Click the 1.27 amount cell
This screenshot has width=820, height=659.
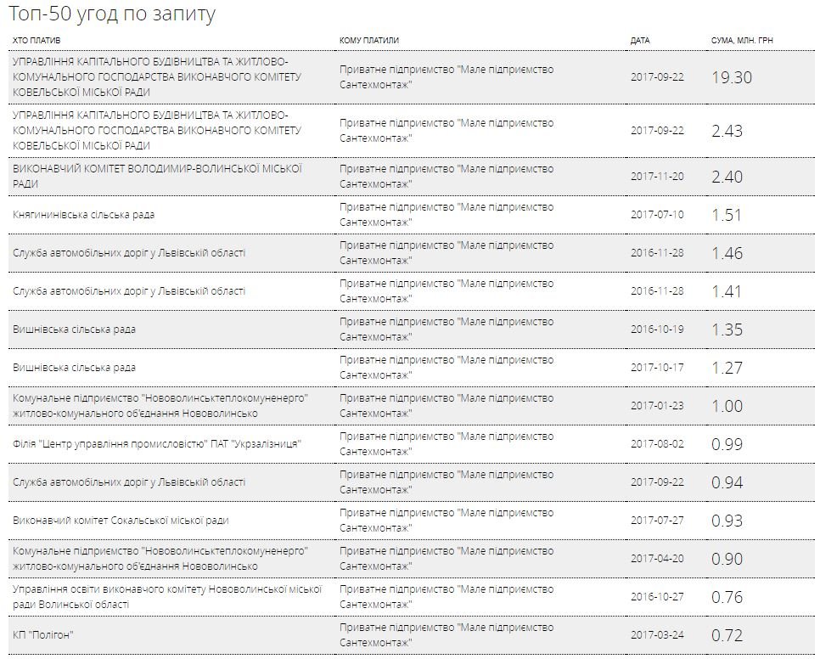[x=727, y=368]
